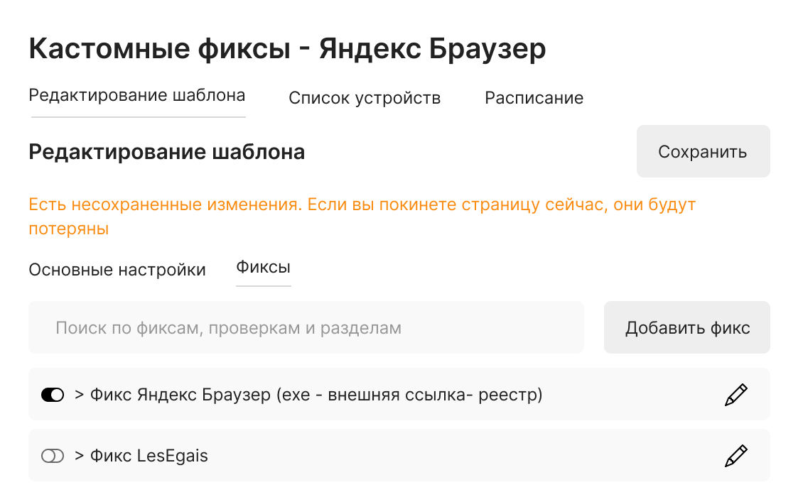803x497 pixels.
Task: Disable the Фикс Яндекс Браузер toggle
Action: pos(53,395)
